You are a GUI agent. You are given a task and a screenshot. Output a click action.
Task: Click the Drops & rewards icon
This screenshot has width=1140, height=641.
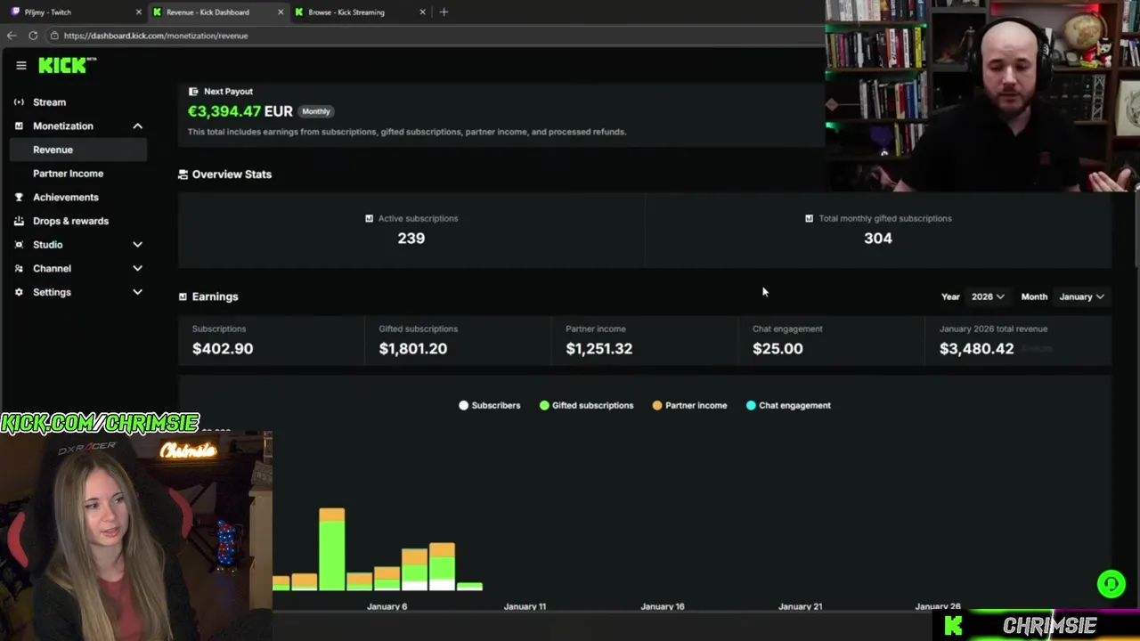pyautogui.click(x=19, y=221)
